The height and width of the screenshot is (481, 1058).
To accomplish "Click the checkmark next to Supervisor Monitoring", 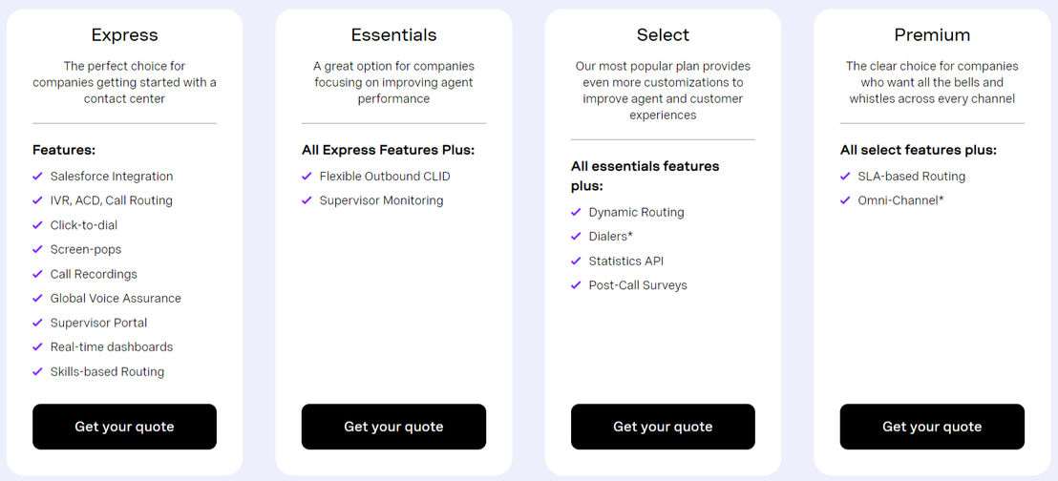I will 307,200.
